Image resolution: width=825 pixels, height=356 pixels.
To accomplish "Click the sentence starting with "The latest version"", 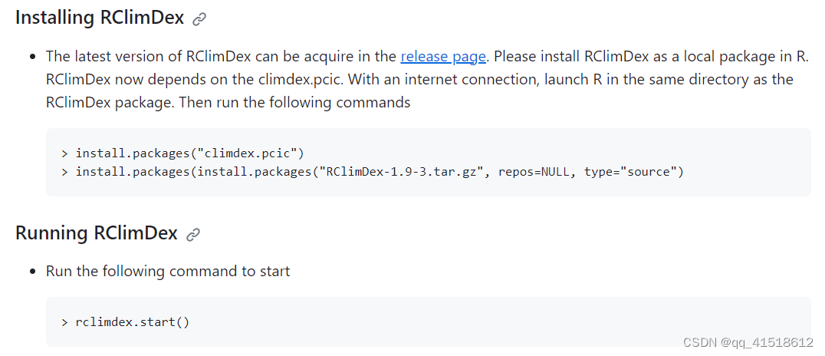I will 266,56.
